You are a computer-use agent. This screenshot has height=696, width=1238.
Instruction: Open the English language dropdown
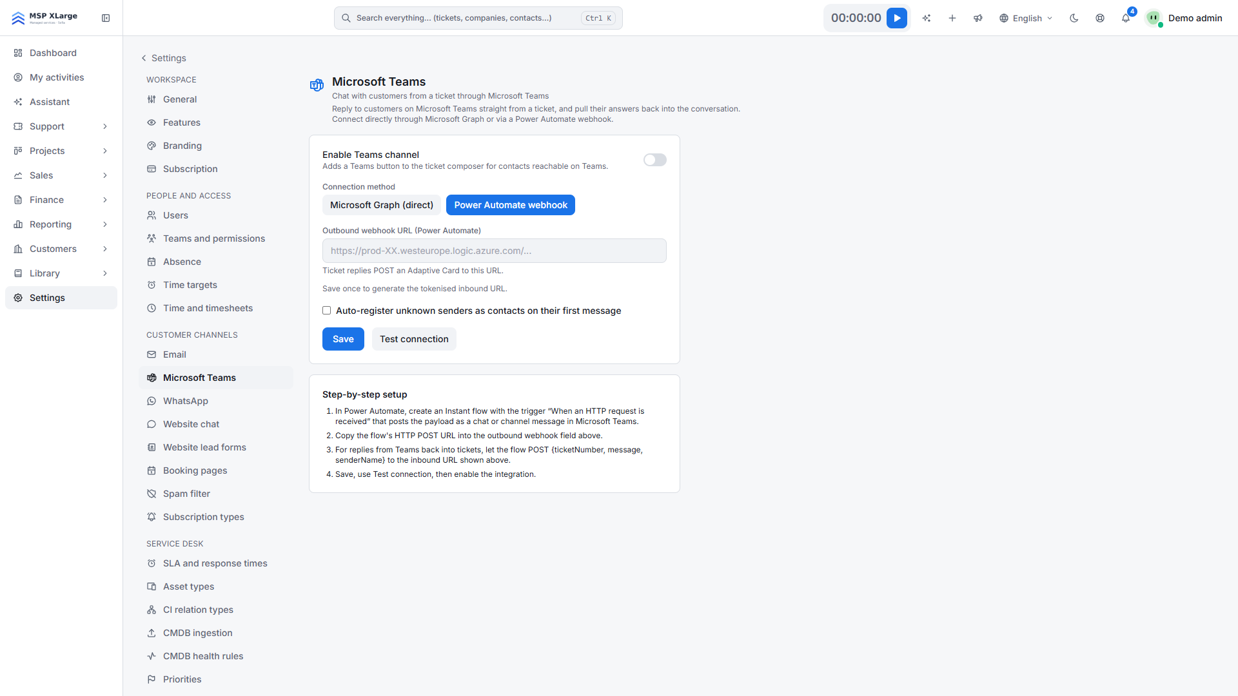pos(1026,18)
